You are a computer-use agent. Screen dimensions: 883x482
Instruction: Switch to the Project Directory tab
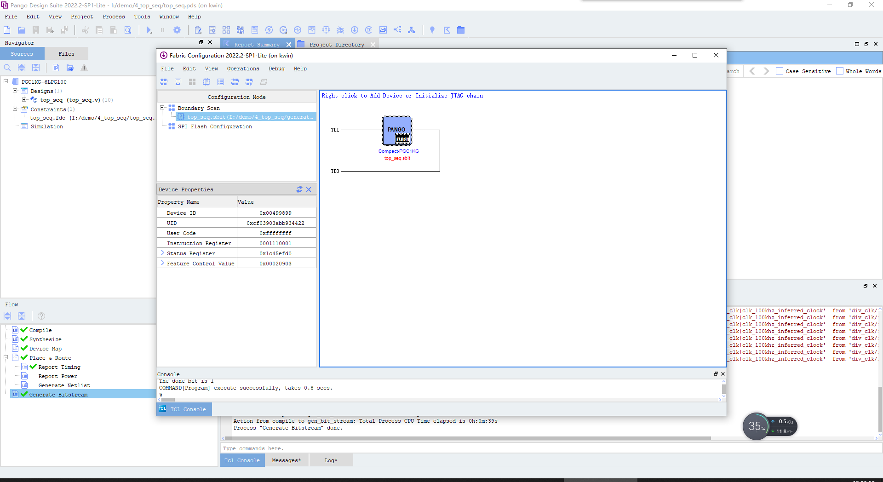[337, 45]
